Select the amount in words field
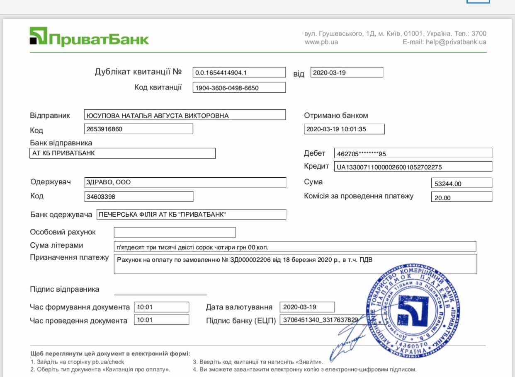 point(295,247)
